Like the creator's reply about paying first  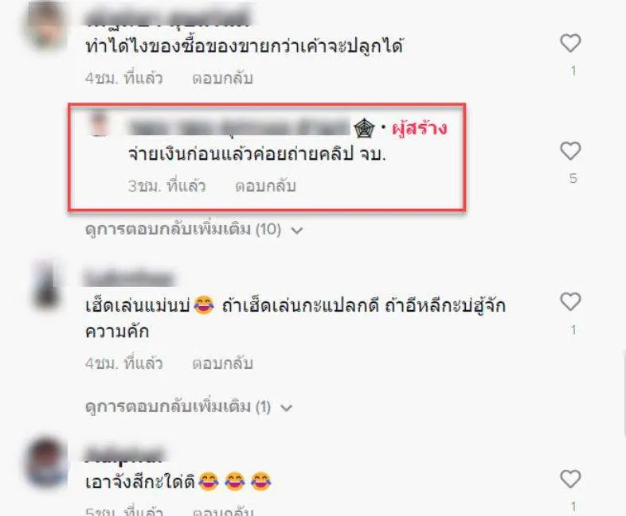570,151
